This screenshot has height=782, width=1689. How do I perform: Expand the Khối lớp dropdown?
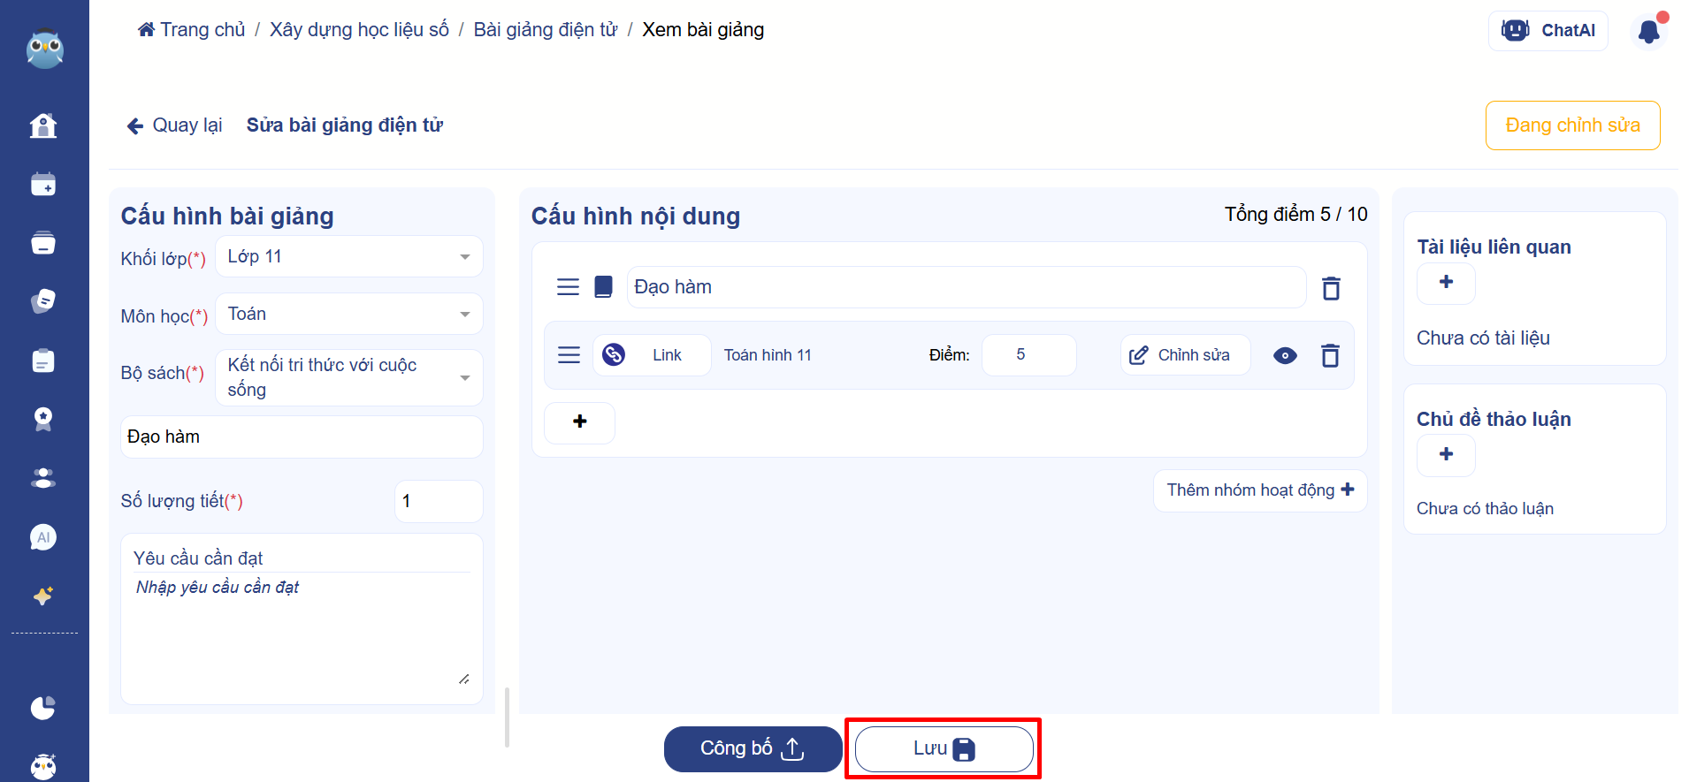coord(349,257)
